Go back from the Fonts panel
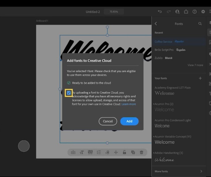The width and height of the screenshot is (211, 177). 156,24
